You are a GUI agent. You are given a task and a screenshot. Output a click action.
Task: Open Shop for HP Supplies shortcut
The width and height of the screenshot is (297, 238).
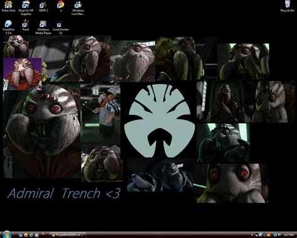coord(26,8)
